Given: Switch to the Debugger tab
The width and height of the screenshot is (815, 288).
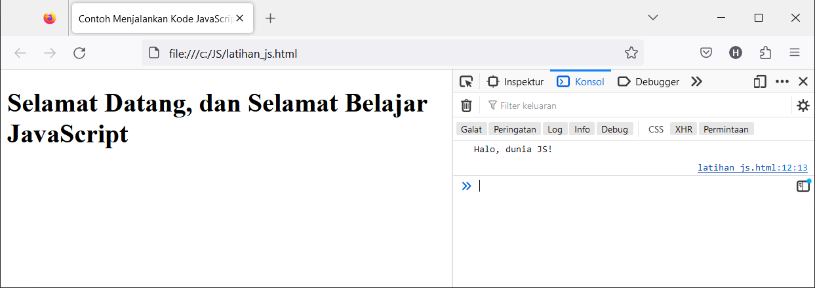Looking at the screenshot, I should tap(648, 82).
